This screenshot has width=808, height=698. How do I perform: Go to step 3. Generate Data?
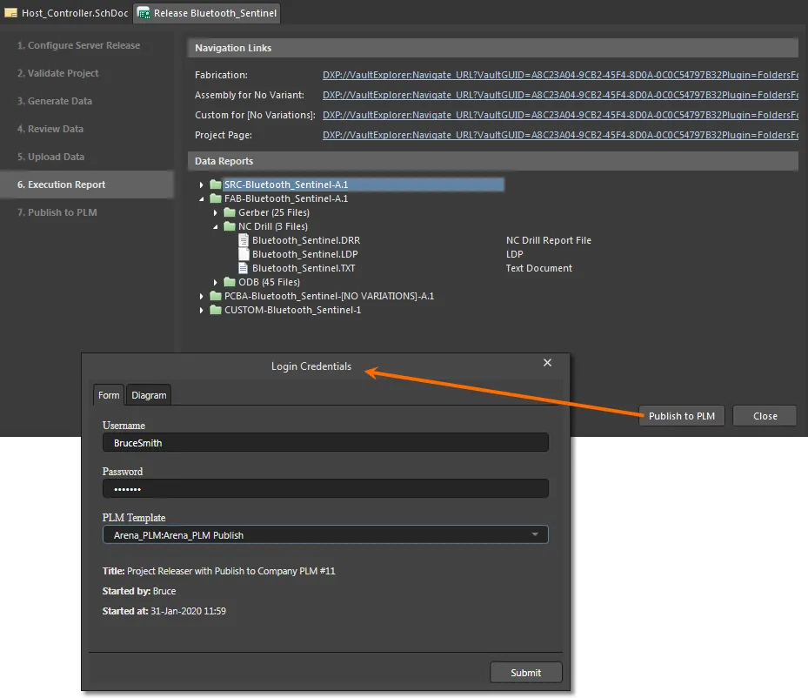click(55, 101)
